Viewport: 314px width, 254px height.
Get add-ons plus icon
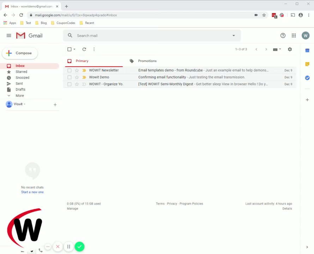pos(307,99)
